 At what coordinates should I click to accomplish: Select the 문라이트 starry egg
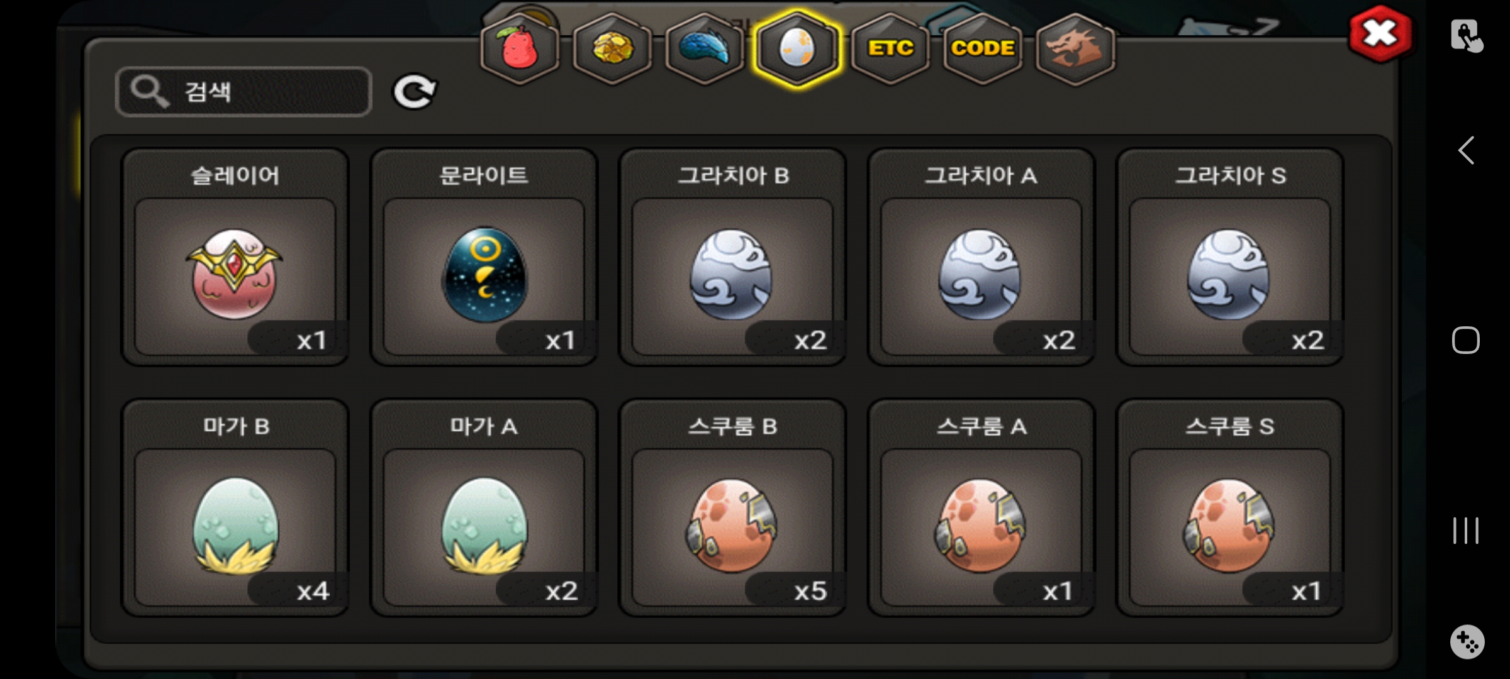(484, 257)
